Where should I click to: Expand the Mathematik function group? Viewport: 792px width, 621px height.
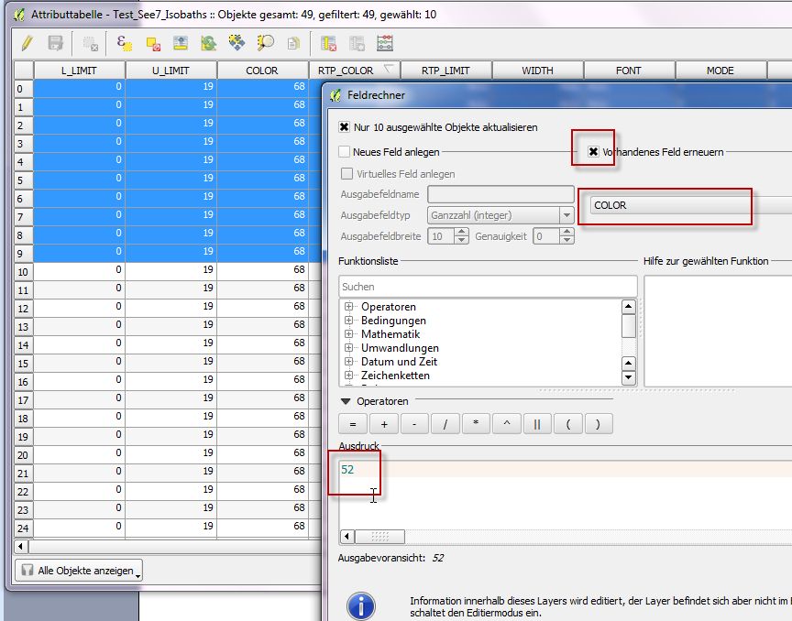pyautogui.click(x=349, y=334)
